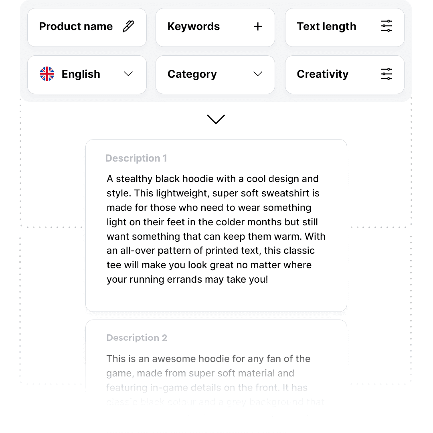This screenshot has height=433, width=433.
Task: Select the Description 1 text card
Action: [x=216, y=225]
